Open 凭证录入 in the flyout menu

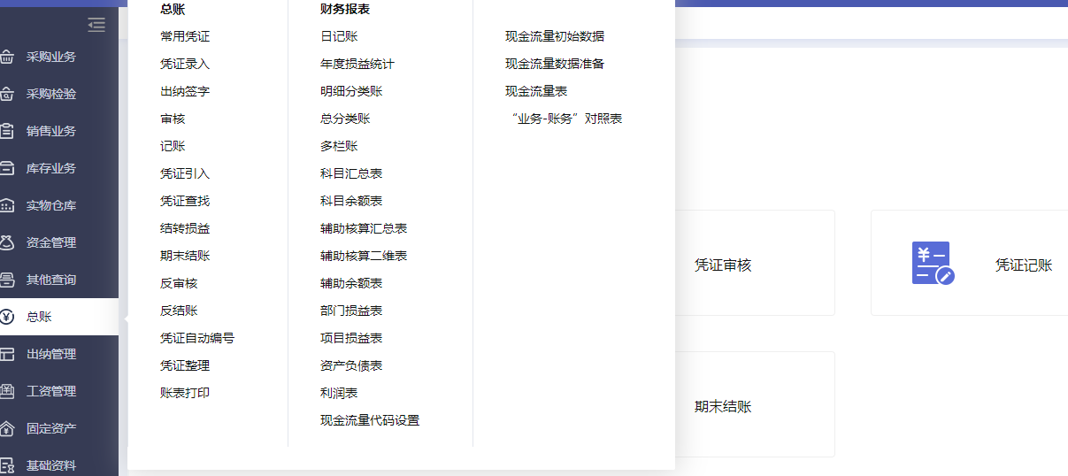[185, 64]
